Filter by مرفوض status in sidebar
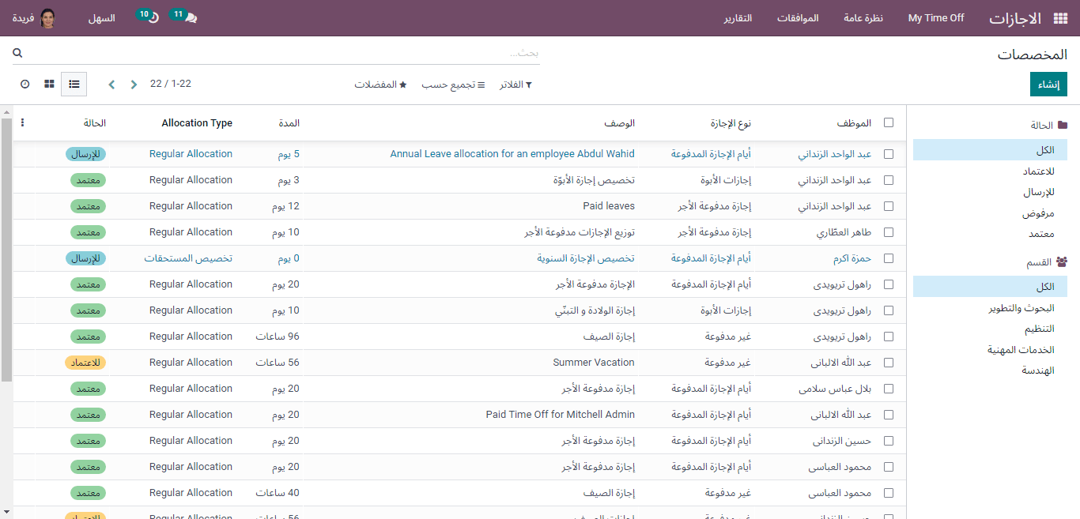1080x519 pixels. pyautogui.click(x=1037, y=213)
